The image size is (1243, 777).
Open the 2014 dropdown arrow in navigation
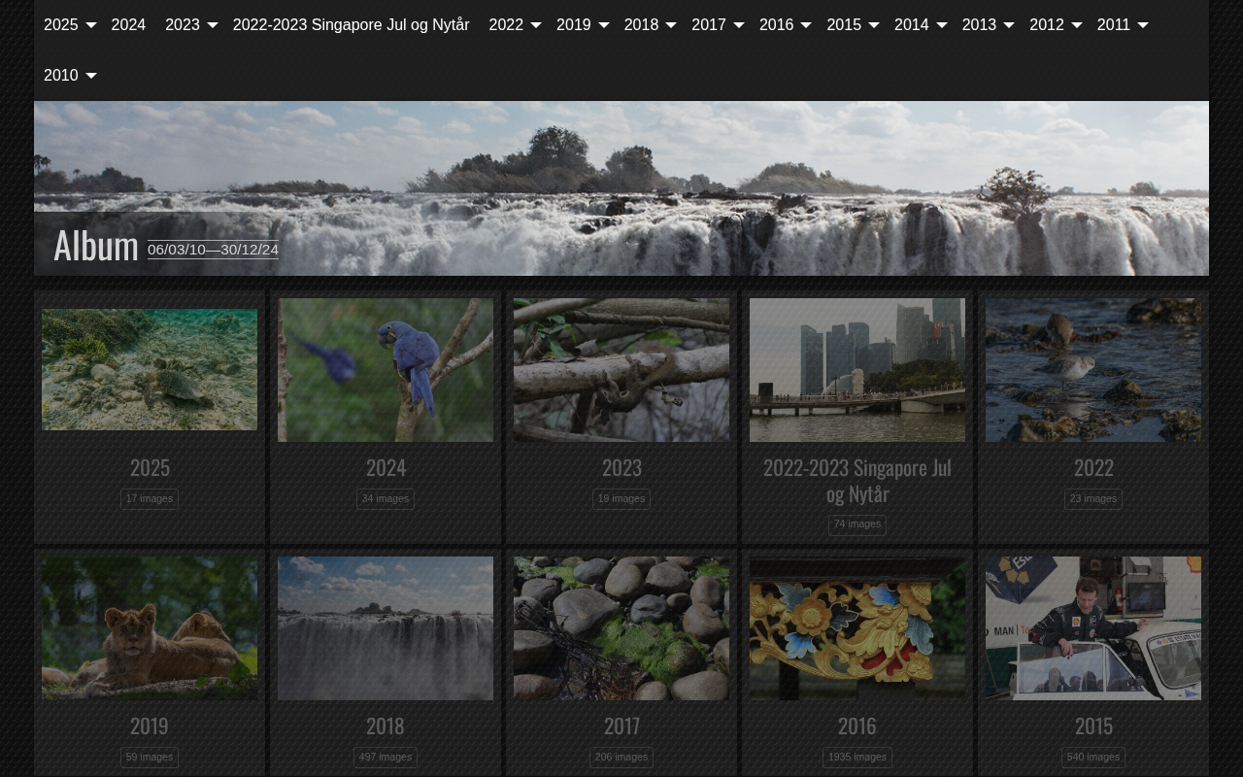pyautogui.click(x=941, y=25)
